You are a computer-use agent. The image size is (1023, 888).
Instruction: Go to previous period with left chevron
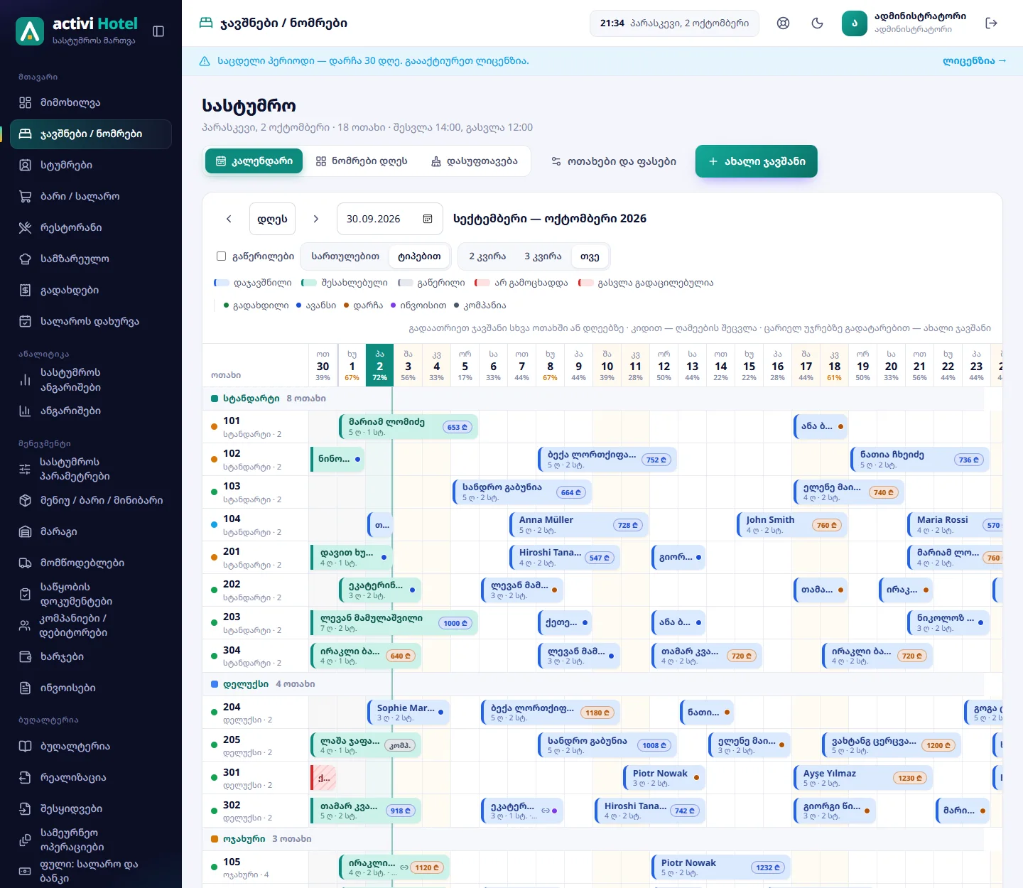click(x=229, y=219)
